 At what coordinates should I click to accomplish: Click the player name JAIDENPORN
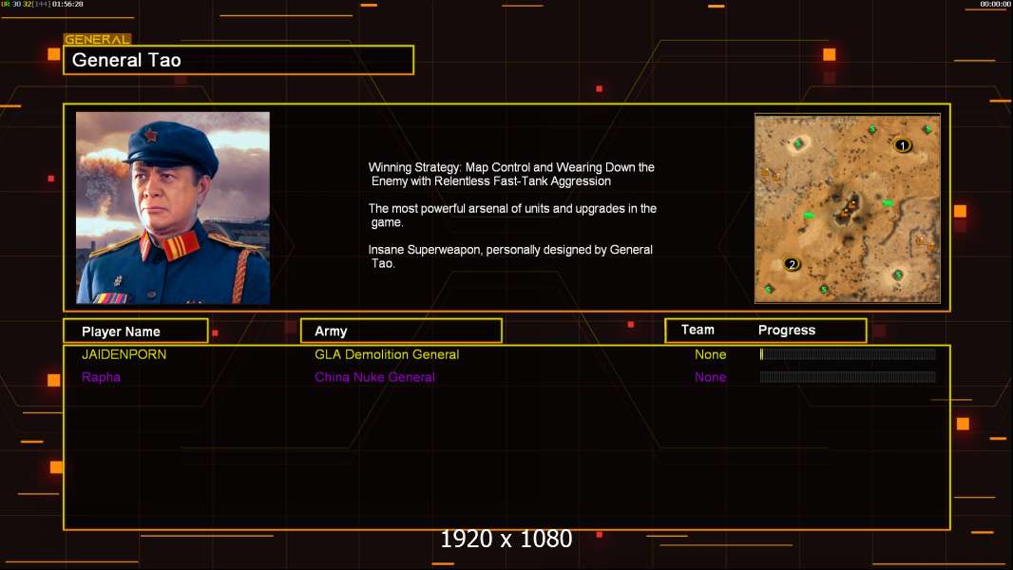(x=124, y=354)
